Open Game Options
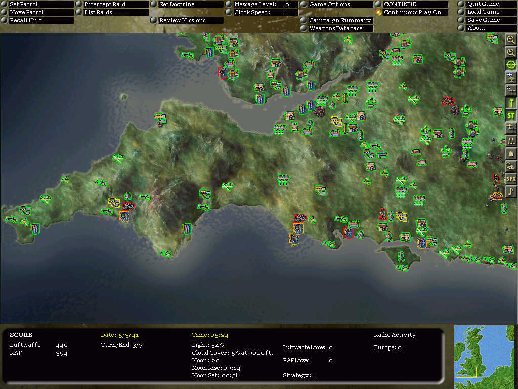 coord(336,4)
